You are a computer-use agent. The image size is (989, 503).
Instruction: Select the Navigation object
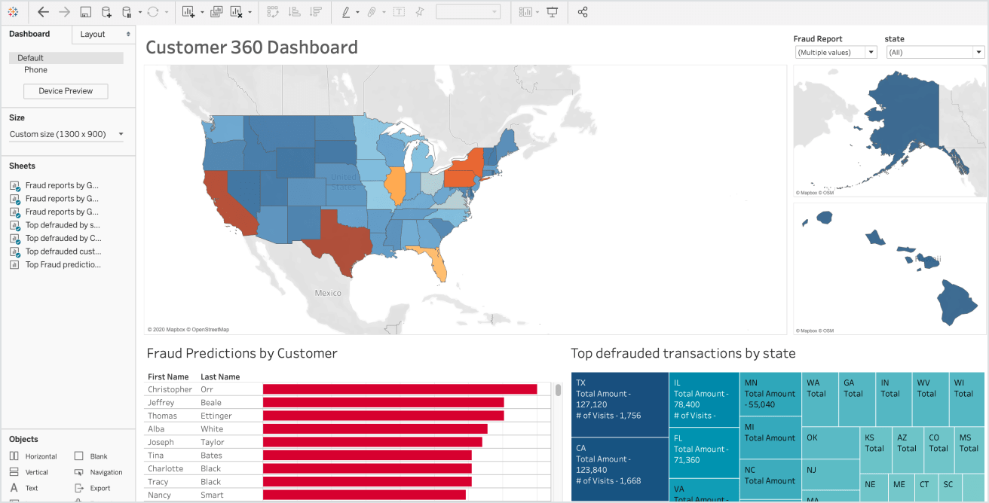(99, 472)
